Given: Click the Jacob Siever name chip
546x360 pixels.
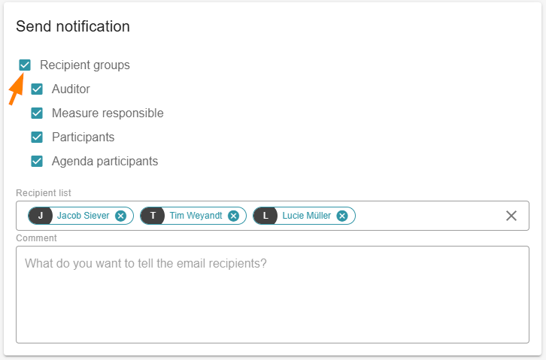Looking at the screenshot, I should coord(83,216).
